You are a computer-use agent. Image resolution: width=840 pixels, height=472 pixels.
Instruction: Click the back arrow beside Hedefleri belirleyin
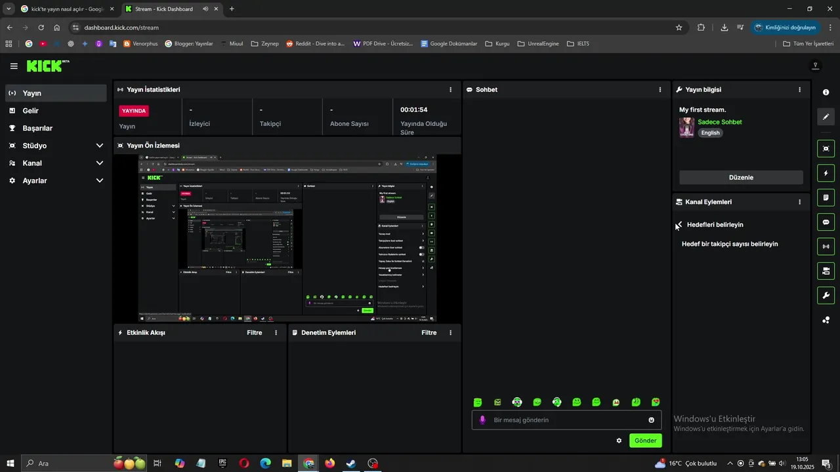(679, 225)
